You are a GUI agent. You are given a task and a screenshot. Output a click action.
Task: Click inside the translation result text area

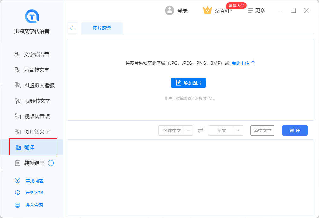(190, 177)
